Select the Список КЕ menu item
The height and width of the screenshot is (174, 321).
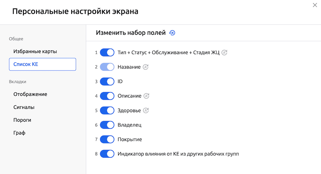coord(42,64)
